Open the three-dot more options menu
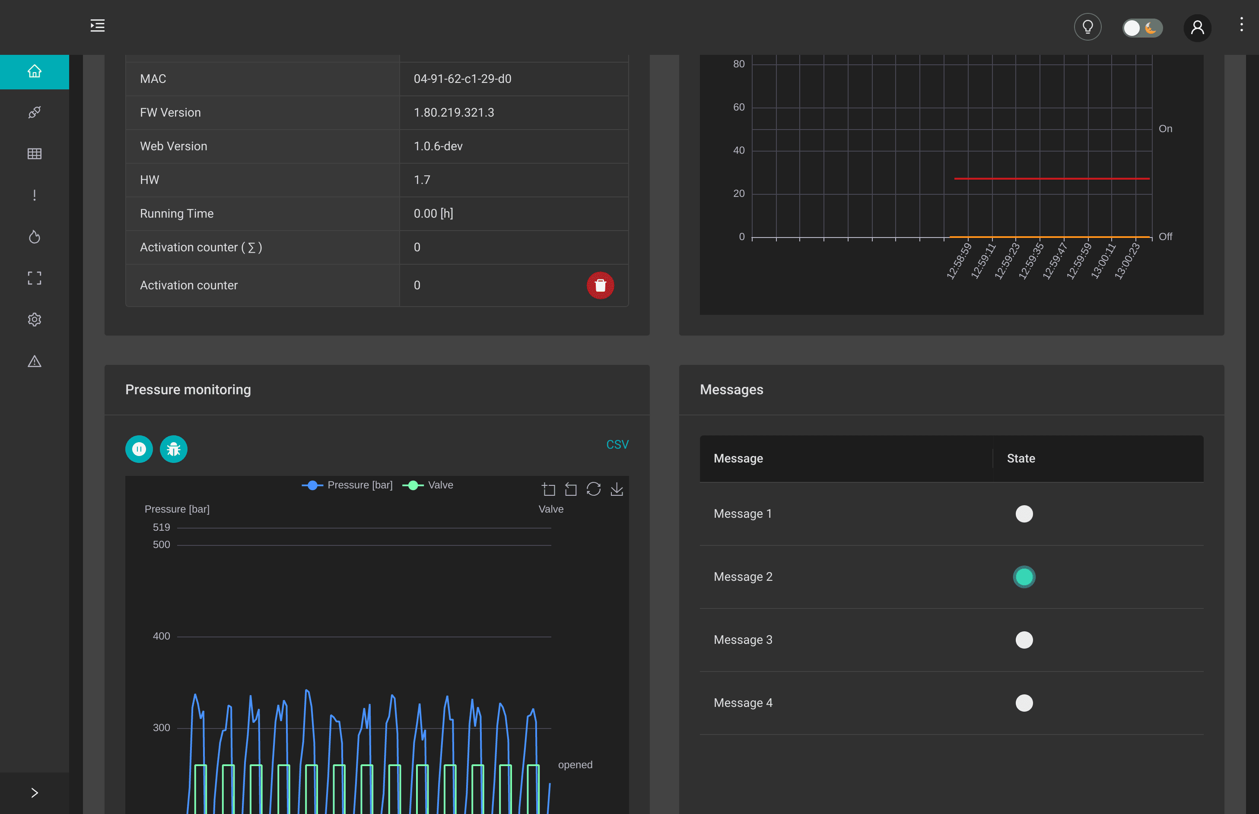 coord(1241,24)
